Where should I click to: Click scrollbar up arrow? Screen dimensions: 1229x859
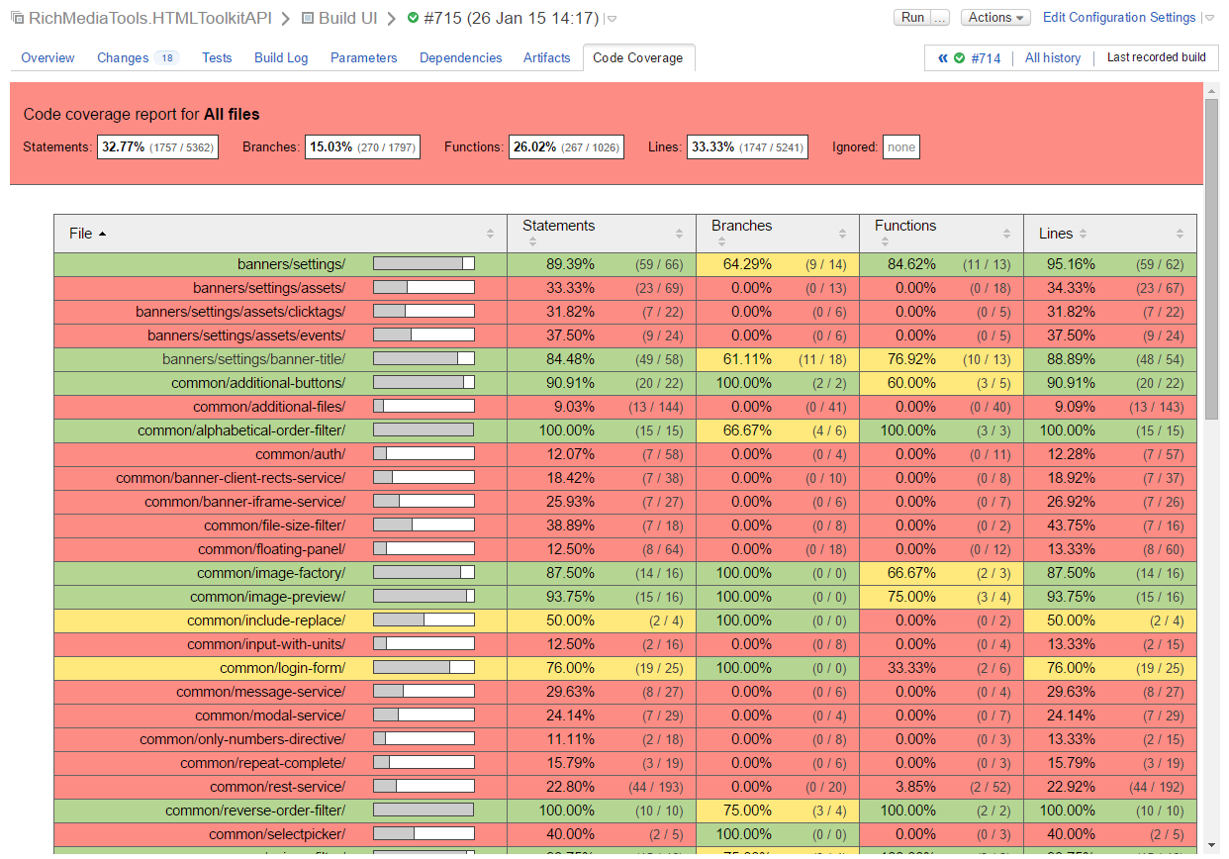pyautogui.click(x=1212, y=90)
